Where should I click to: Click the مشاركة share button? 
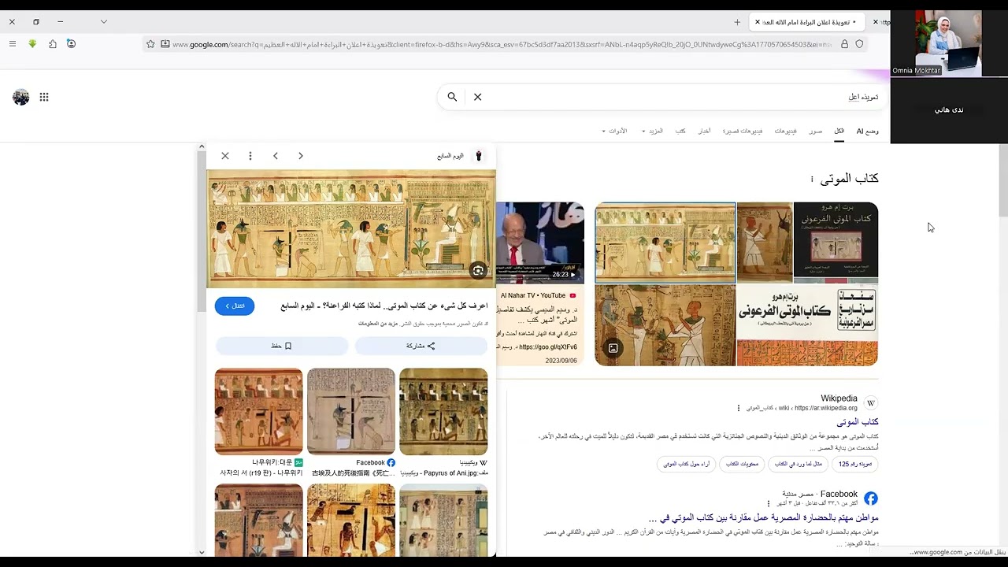tap(421, 346)
